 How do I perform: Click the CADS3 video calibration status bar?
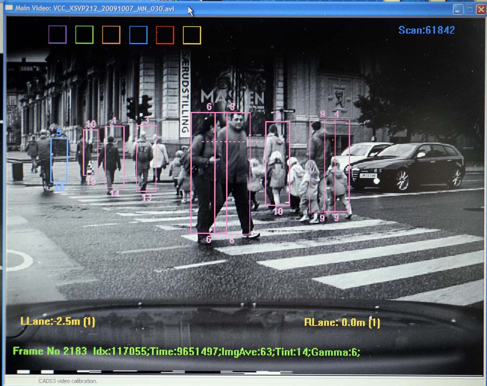click(68, 381)
